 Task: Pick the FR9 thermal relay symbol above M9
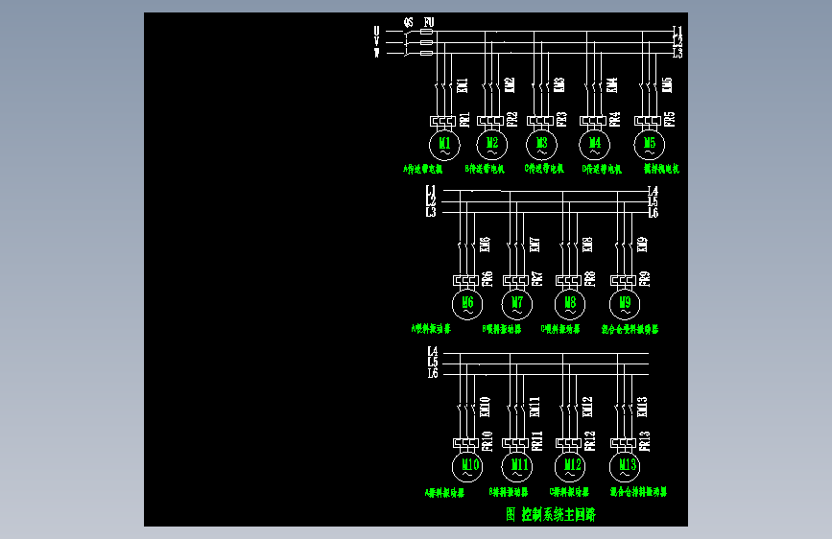(624, 280)
